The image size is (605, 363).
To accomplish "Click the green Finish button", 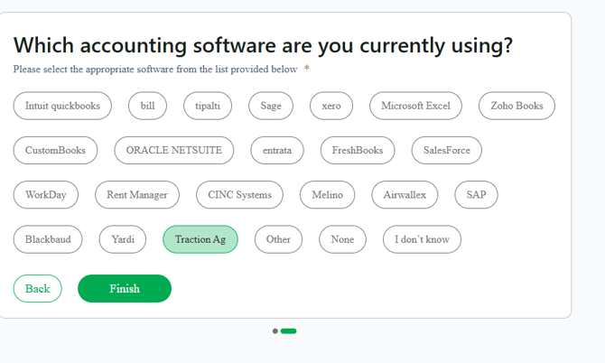I will pos(125,289).
